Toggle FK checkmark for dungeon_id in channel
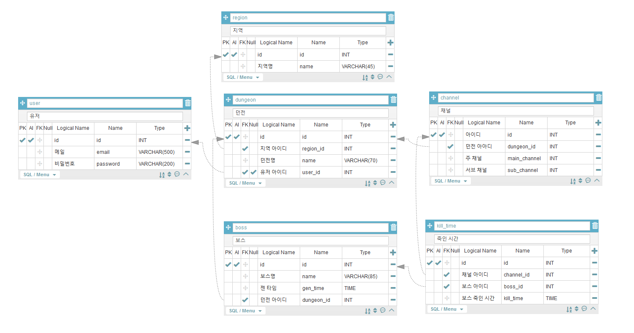This screenshot has width=634, height=333. [x=450, y=146]
